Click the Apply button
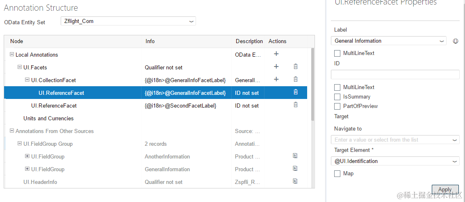465x202 pixels. tap(445, 190)
